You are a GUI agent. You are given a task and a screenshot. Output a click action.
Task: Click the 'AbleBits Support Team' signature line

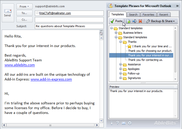click(23, 60)
